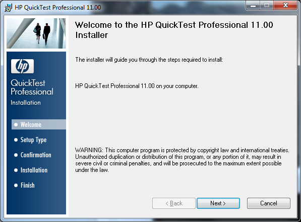
Task: Click the Cancel button
Action: click(x=269, y=203)
